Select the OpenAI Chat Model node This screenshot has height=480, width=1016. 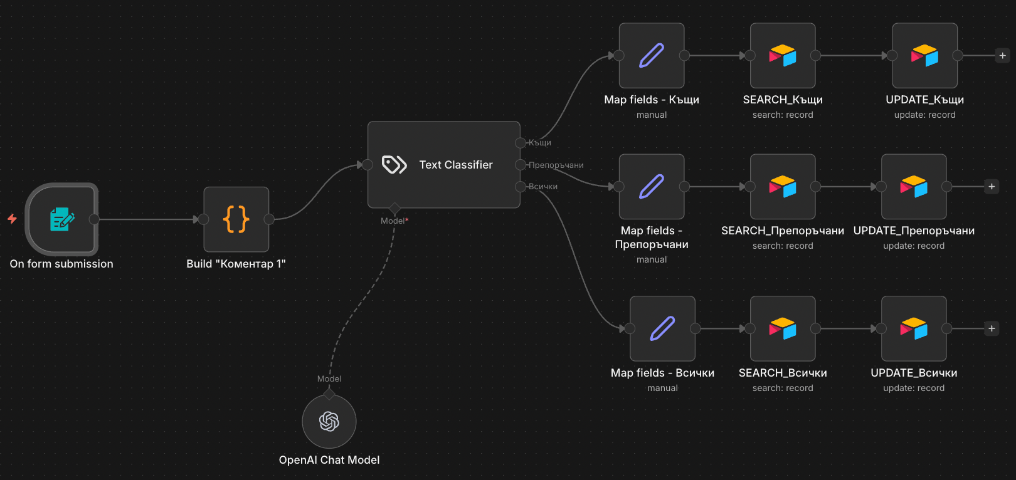click(329, 421)
